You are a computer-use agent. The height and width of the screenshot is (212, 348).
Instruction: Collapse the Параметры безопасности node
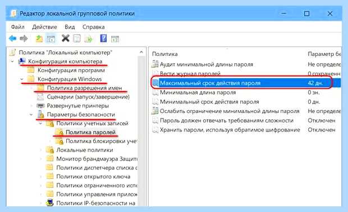[31, 115]
